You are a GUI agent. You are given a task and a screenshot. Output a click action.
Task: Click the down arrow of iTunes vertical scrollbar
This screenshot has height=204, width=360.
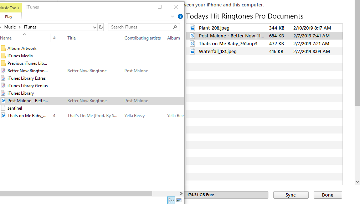(357, 182)
